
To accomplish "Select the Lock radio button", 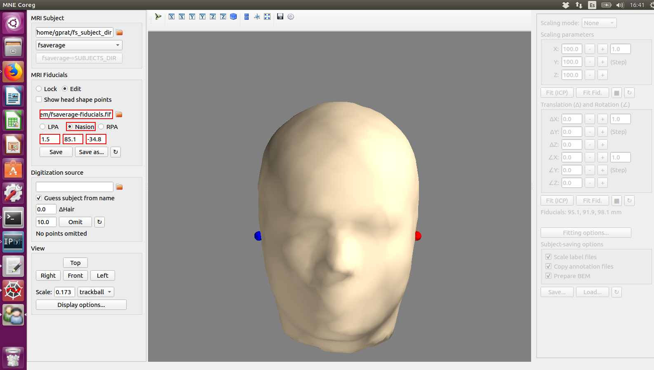I will 39,89.
